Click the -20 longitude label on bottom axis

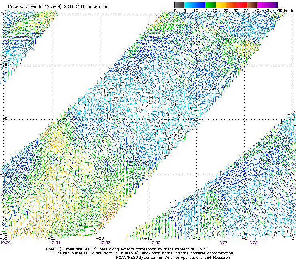tap(100, 238)
